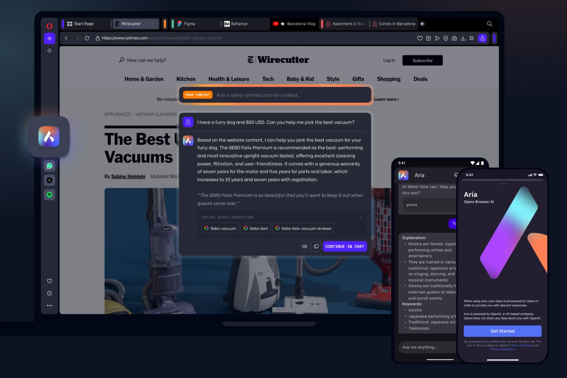Click the search tabs magnifier icon
The width and height of the screenshot is (567, 378).
click(489, 24)
